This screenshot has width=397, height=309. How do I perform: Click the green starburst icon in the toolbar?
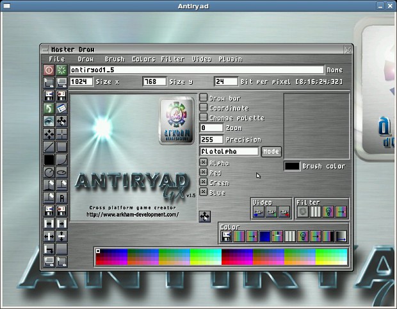point(61,71)
